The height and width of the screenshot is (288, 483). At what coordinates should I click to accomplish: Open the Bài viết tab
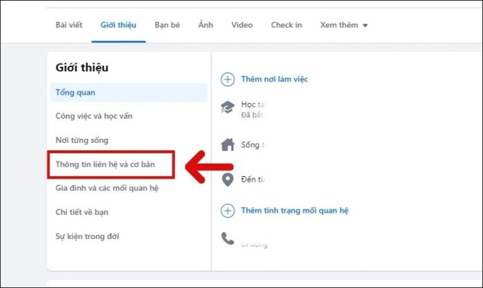69,25
